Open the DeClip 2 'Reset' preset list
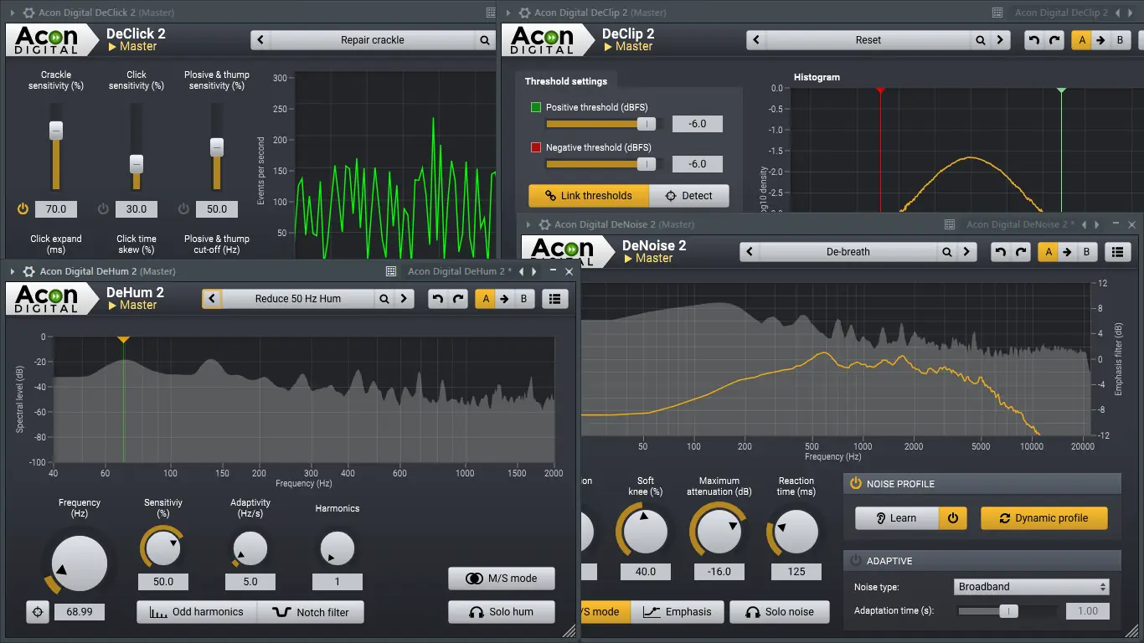Screen dimensions: 1144x643 868,40
